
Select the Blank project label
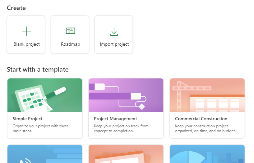[x=27, y=44]
